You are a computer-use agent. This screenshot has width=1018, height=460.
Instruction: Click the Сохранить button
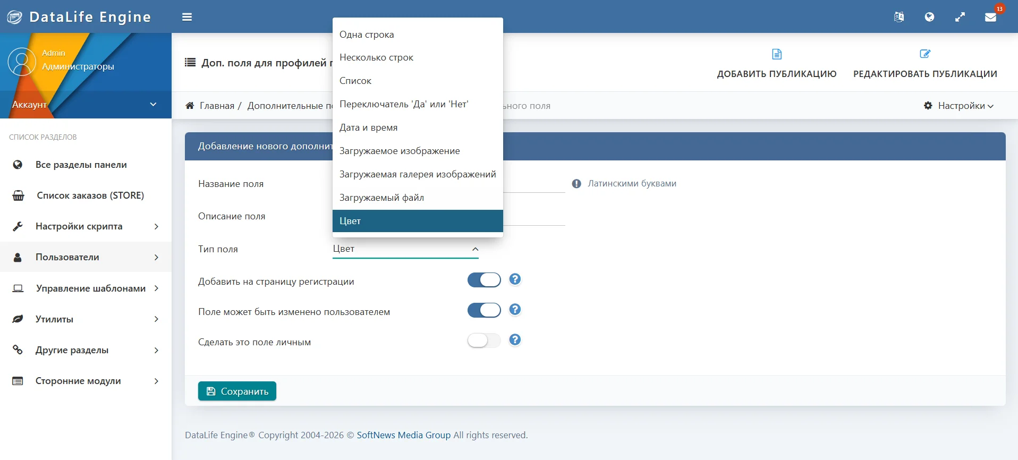pyautogui.click(x=237, y=391)
